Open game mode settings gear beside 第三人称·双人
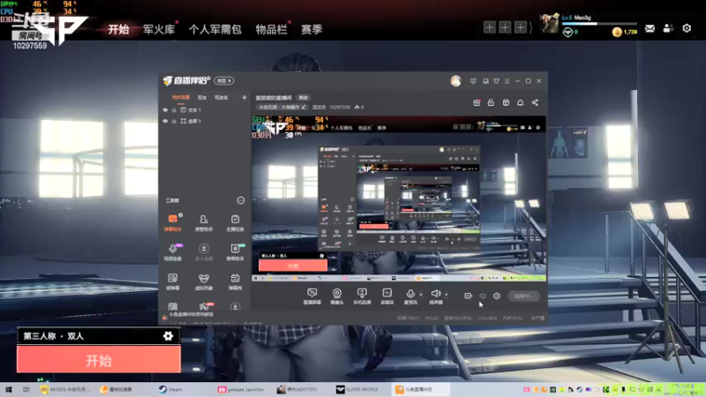The height and width of the screenshot is (397, 706). 168,336
